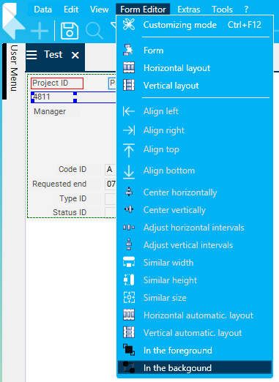Choose Horizontal layout menu entry text
Screen dimensions: 279x382
pos(177,68)
